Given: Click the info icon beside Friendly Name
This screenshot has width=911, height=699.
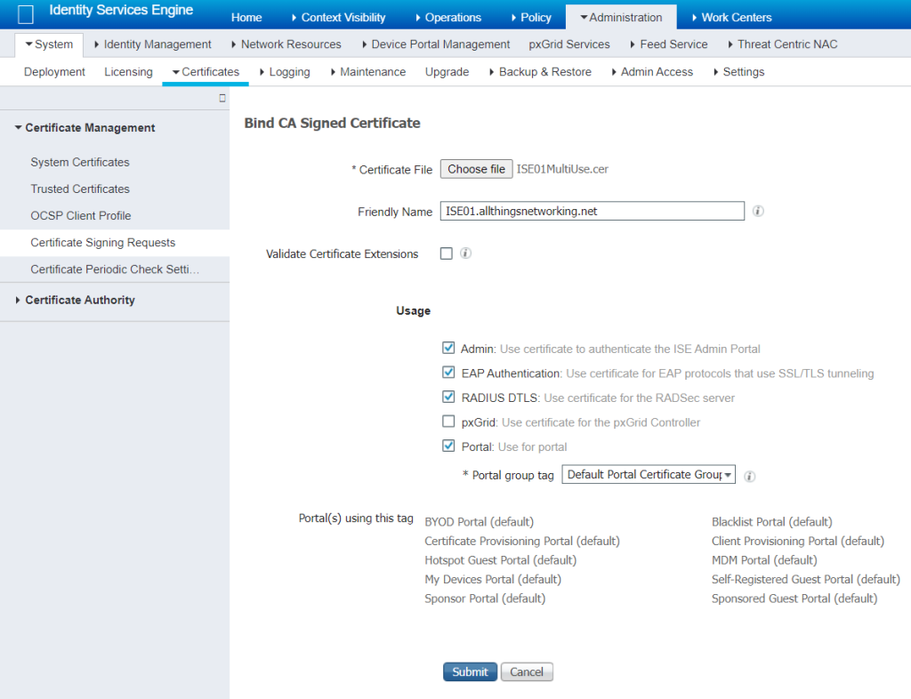Looking at the screenshot, I should [x=758, y=211].
